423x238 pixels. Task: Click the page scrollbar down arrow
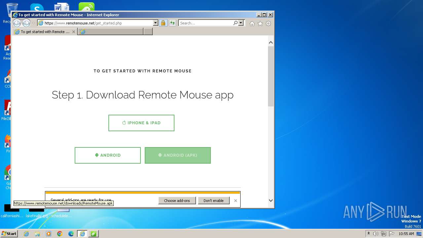(x=271, y=200)
